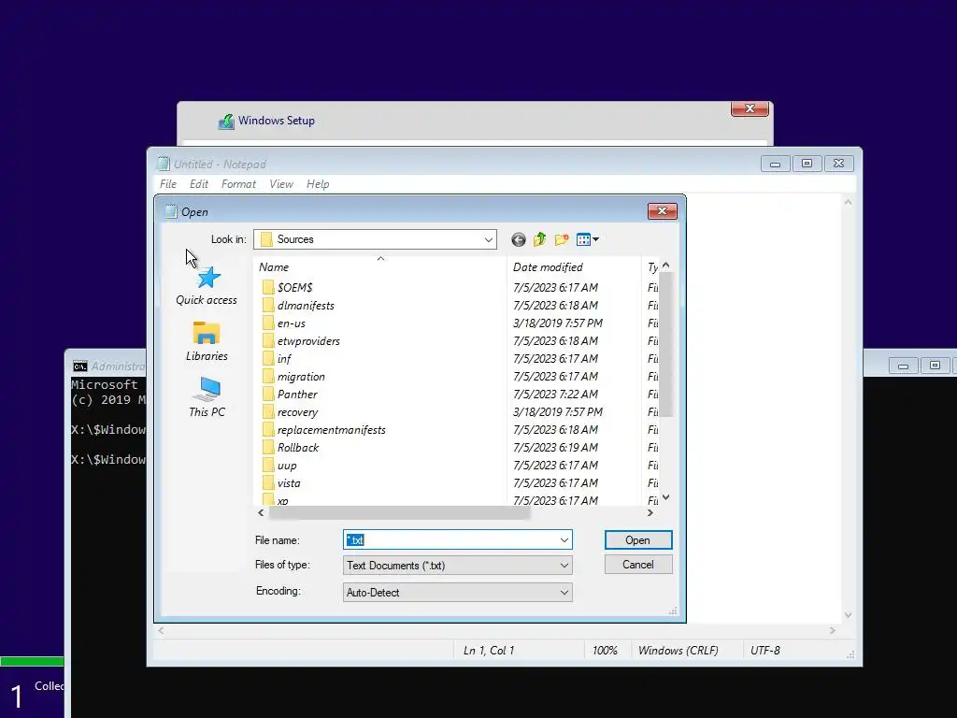Click the Rollback folder icon
The image size is (957, 718).
[267, 447]
